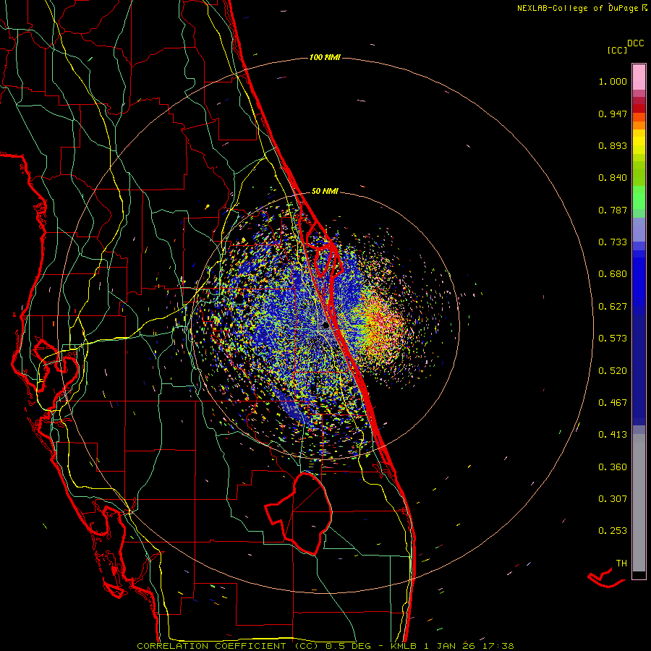Click the red segment of the color scale

(639, 109)
